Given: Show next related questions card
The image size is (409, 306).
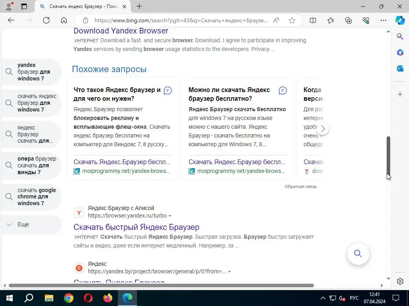Looking at the screenshot, I should (x=323, y=129).
